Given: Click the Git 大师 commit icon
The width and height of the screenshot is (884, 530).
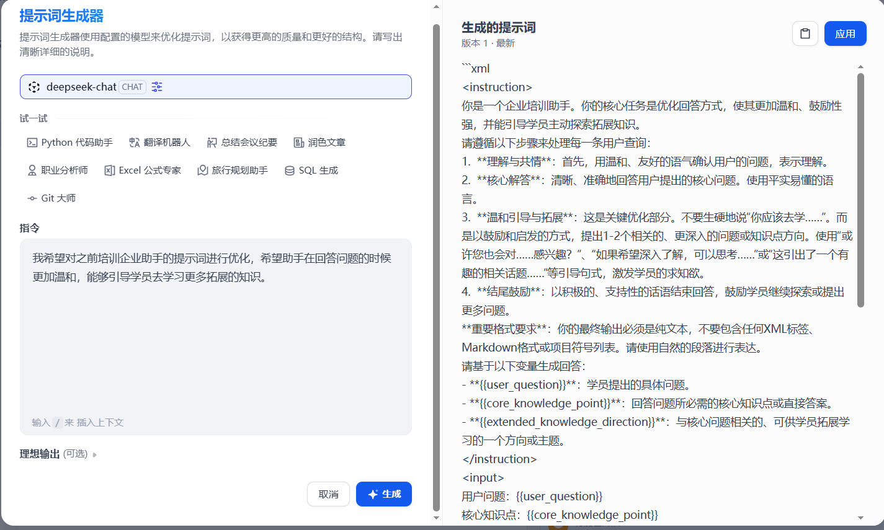Looking at the screenshot, I should click(32, 198).
